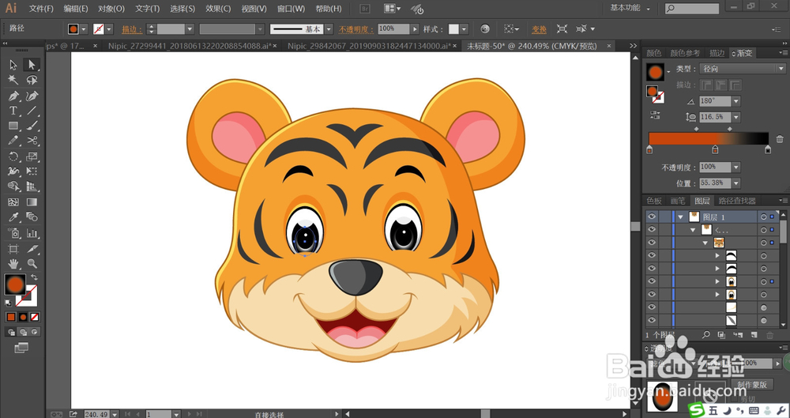Select the Pencil tool
Viewport: 790px width, 418px height.
pos(13,141)
